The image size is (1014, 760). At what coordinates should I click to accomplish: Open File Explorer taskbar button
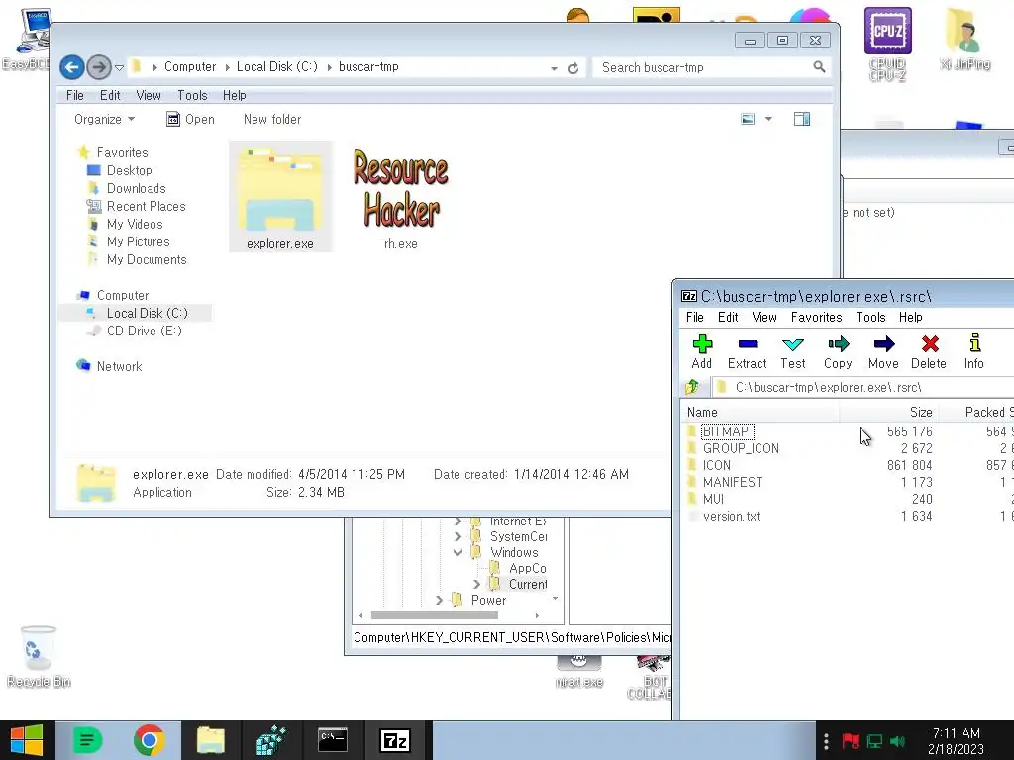[x=211, y=740]
